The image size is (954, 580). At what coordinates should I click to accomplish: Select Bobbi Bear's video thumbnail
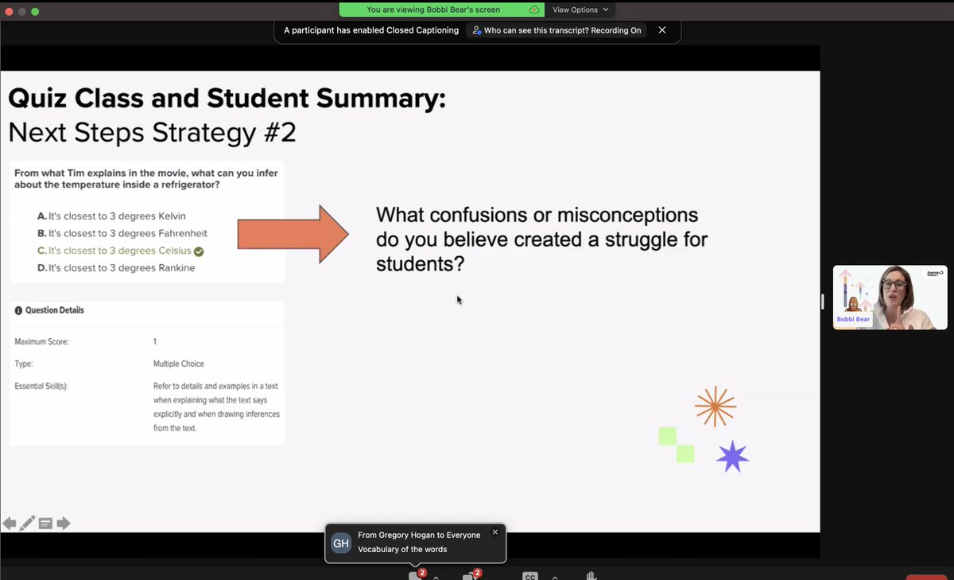(890, 298)
